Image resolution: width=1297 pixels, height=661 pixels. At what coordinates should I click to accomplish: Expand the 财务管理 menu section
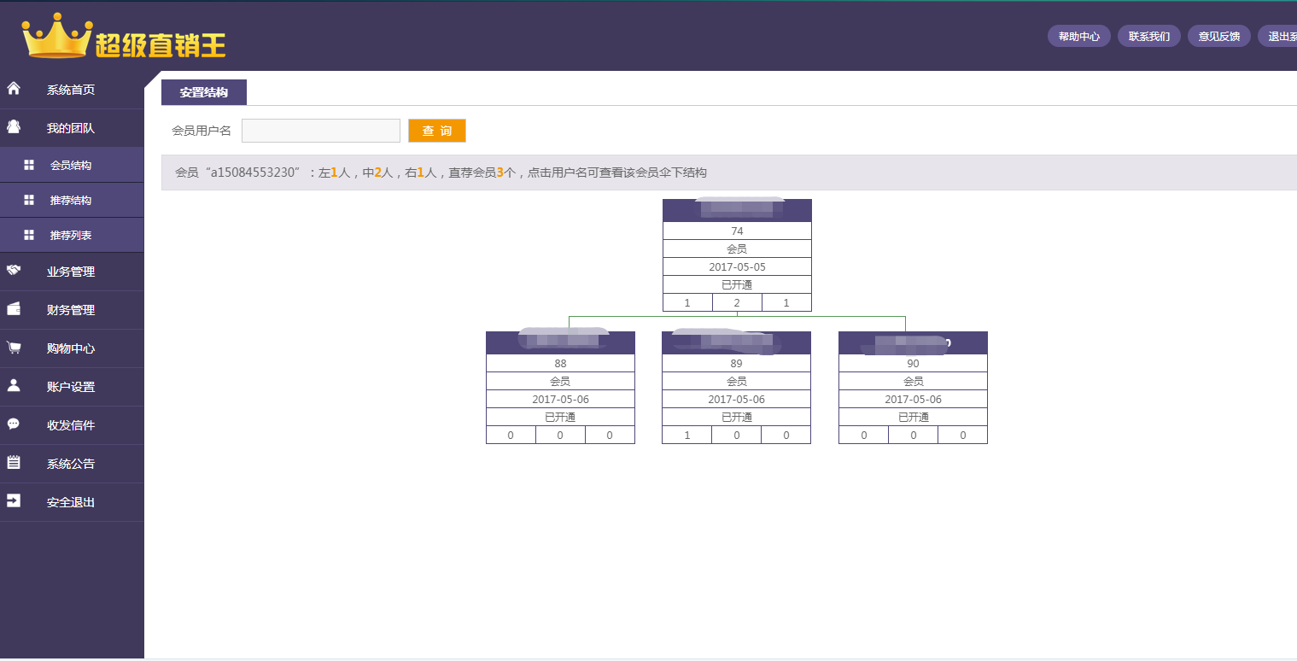(x=71, y=310)
